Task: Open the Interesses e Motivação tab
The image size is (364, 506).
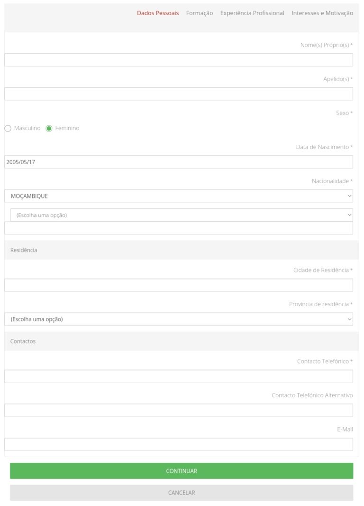Action: point(322,13)
